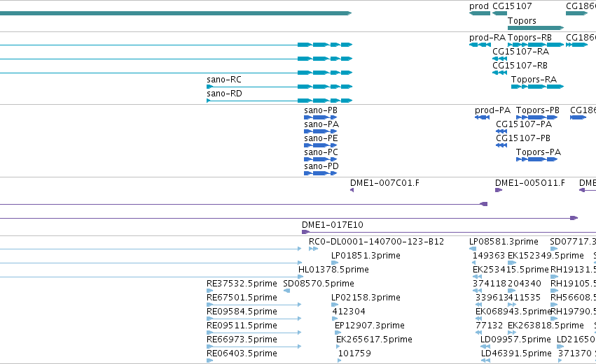Open the Topors-PB protein feature

(x=536, y=117)
